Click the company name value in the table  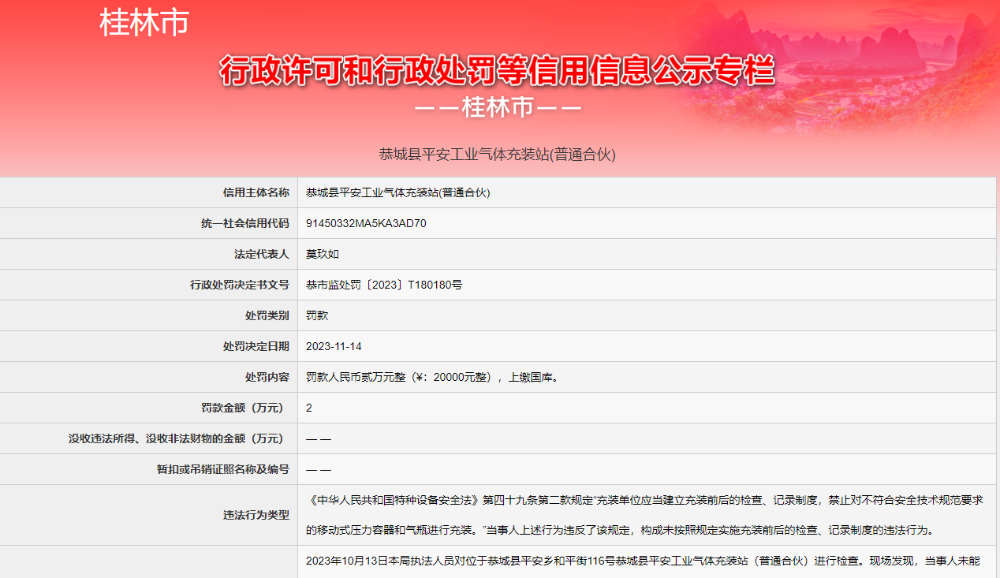[x=397, y=192]
